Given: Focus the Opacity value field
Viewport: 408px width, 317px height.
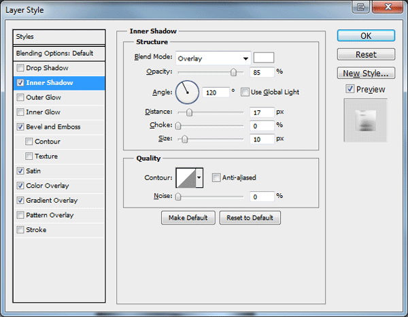Looking at the screenshot, I should point(262,72).
